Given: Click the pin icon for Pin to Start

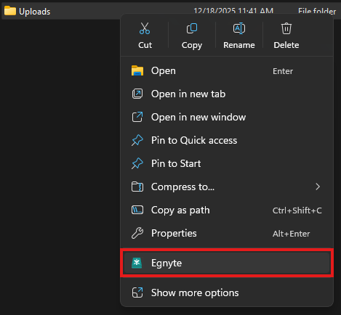Looking at the screenshot, I should tap(137, 163).
